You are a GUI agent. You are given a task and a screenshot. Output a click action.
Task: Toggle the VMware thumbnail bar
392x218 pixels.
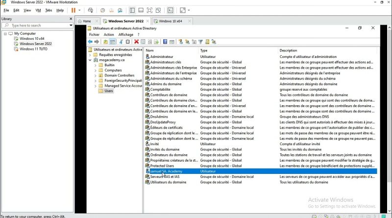click(141, 10)
